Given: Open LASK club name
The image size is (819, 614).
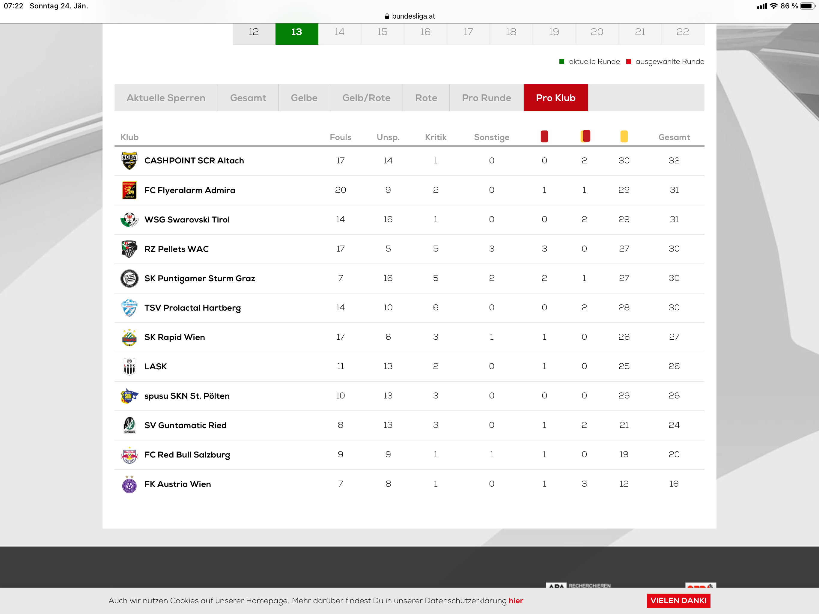Looking at the screenshot, I should pyautogui.click(x=156, y=366).
